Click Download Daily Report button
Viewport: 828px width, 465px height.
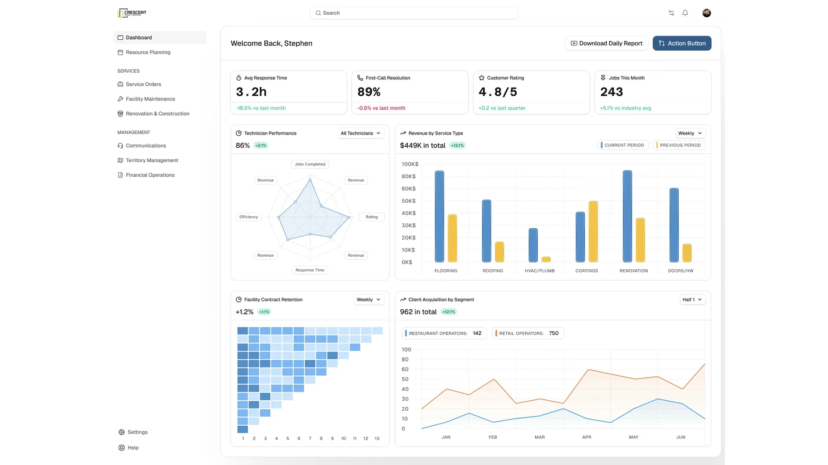(606, 43)
